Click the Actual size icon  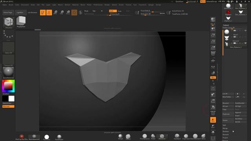213,42
